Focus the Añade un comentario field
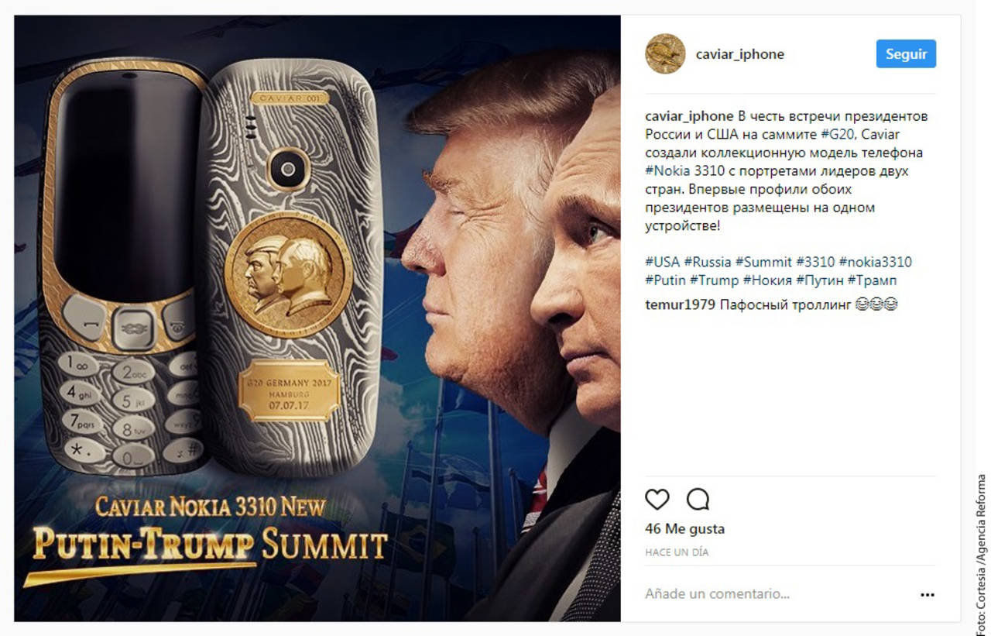This screenshot has height=636, width=991. tap(778, 595)
